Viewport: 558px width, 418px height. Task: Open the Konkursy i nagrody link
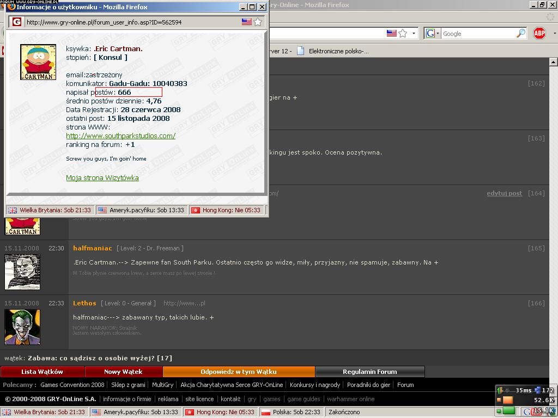pyautogui.click(x=315, y=385)
